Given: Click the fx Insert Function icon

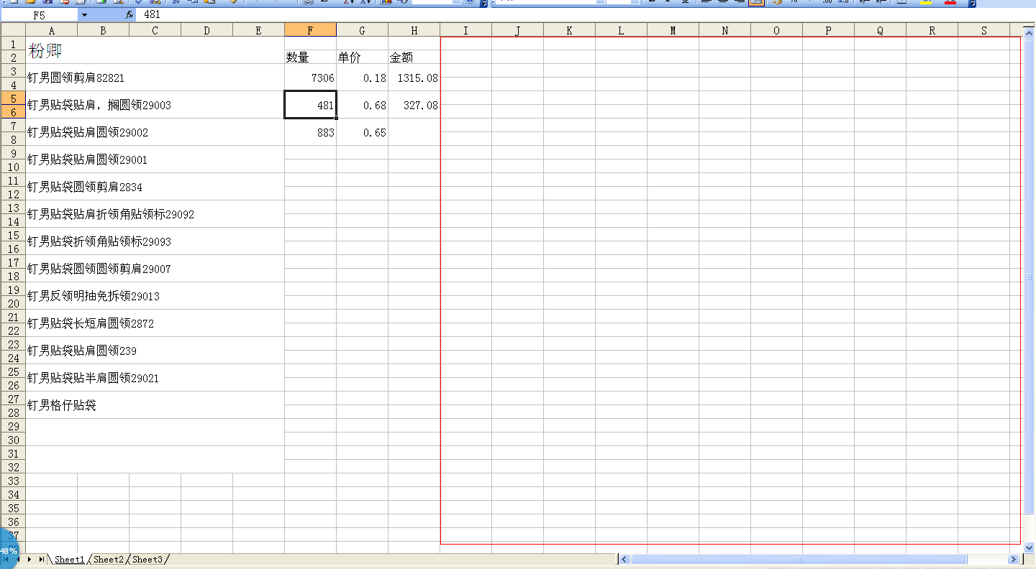Looking at the screenshot, I should coord(129,14).
